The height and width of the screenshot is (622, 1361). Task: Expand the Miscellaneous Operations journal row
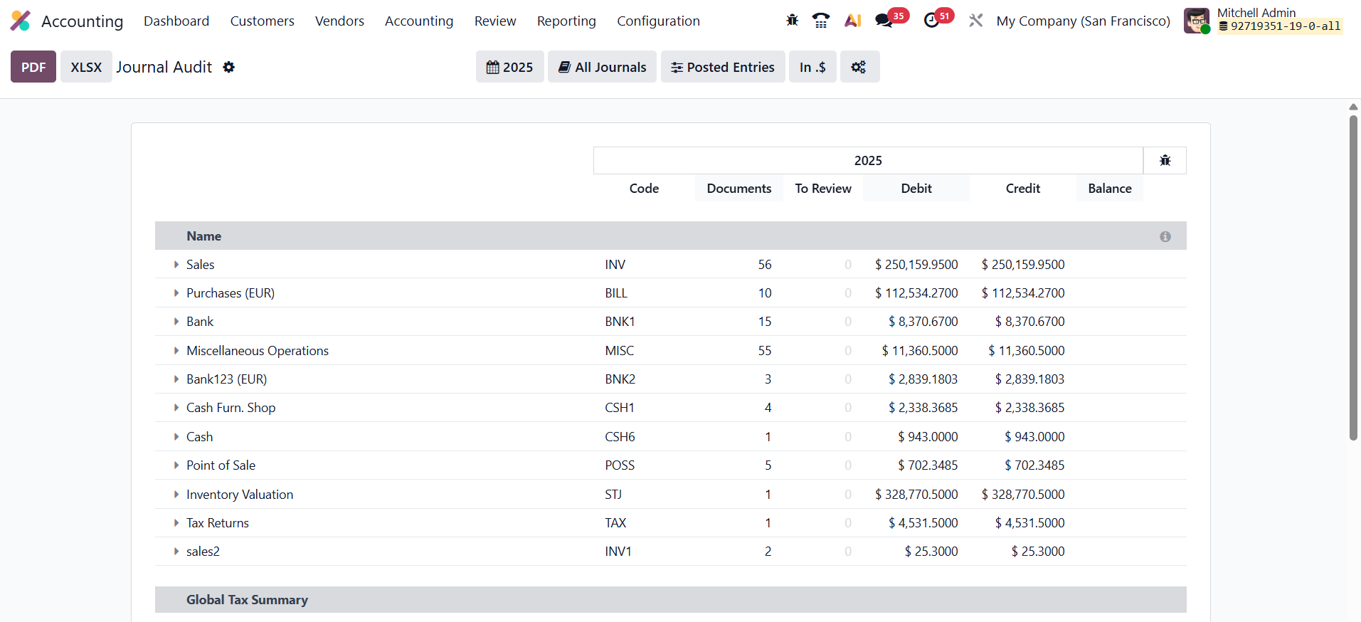[176, 351]
